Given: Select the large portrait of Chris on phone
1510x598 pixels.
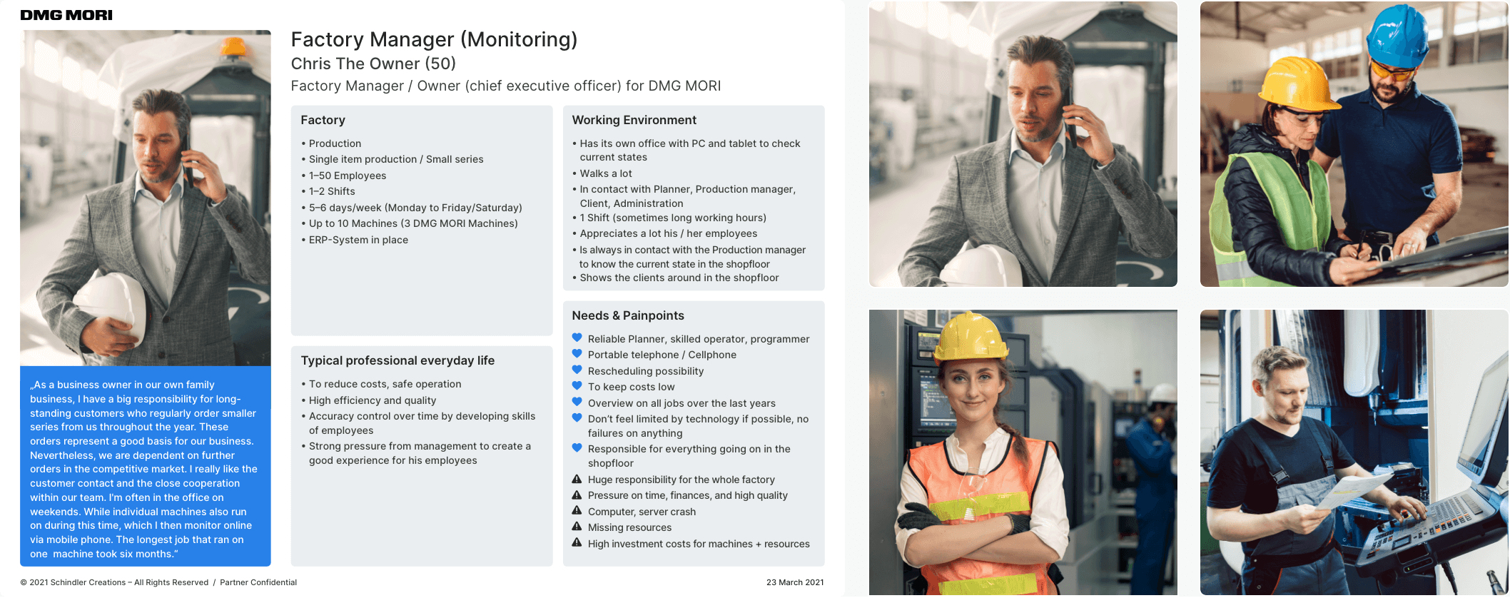Looking at the screenshot, I should pos(146,198).
